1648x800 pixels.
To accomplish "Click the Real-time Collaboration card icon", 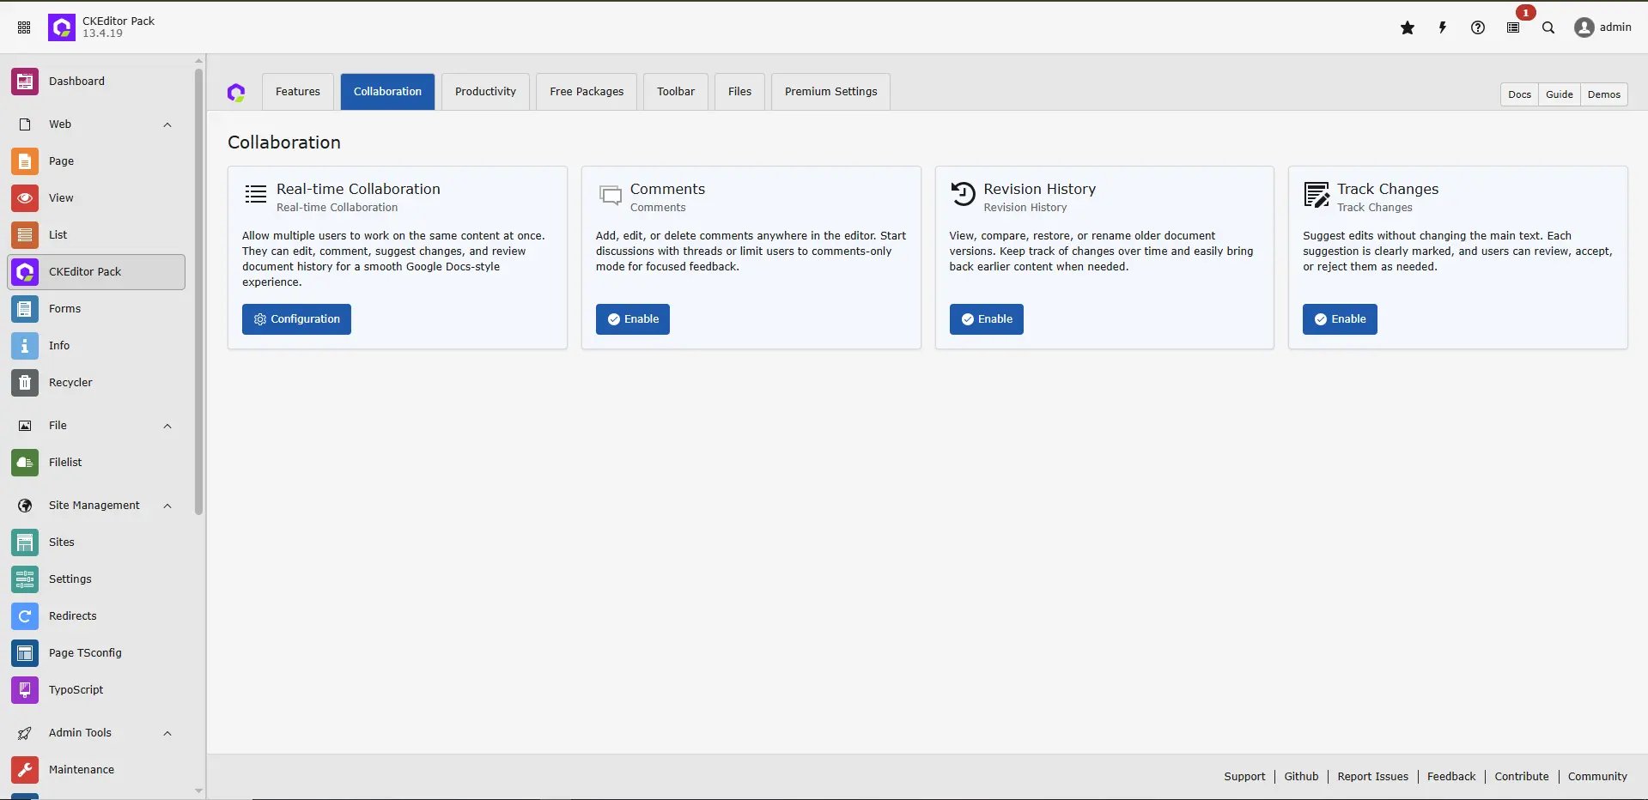I will point(256,195).
